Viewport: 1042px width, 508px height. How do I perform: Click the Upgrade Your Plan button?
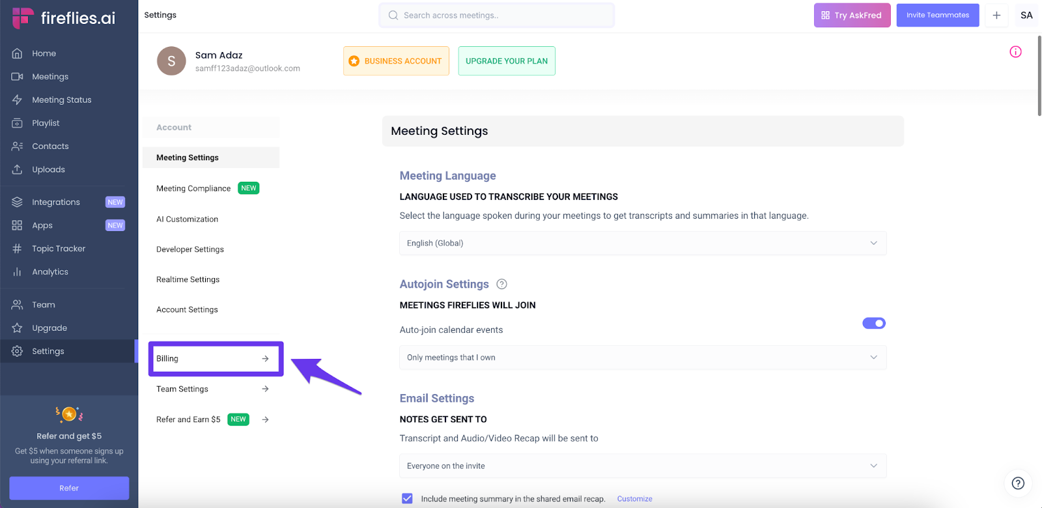coord(507,61)
